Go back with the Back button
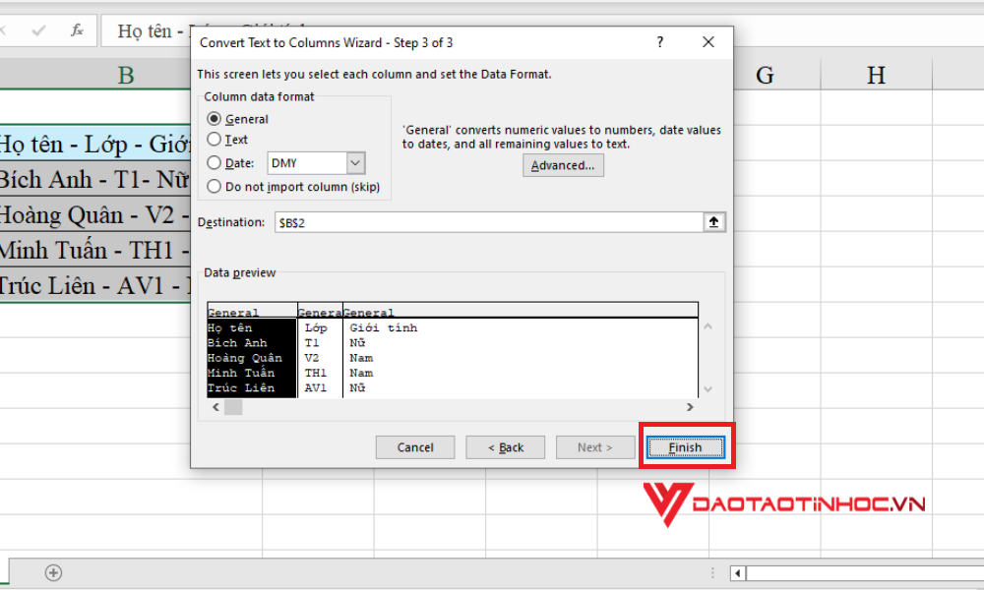Screen dimensions: 984x590 pos(505,447)
